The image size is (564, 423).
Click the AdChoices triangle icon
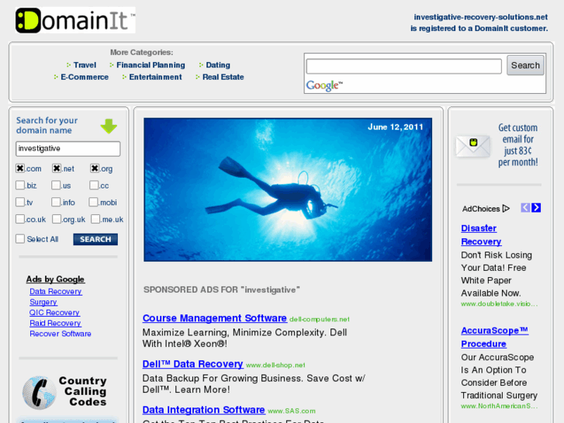click(x=506, y=209)
